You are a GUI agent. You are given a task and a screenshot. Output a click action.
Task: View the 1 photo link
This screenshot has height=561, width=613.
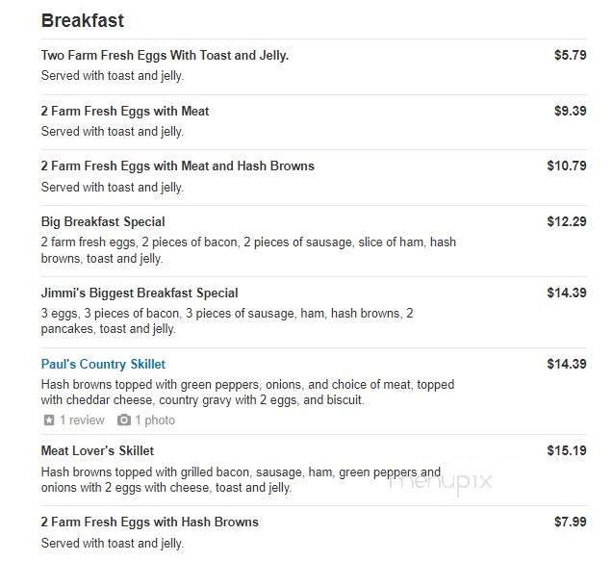coord(155,421)
